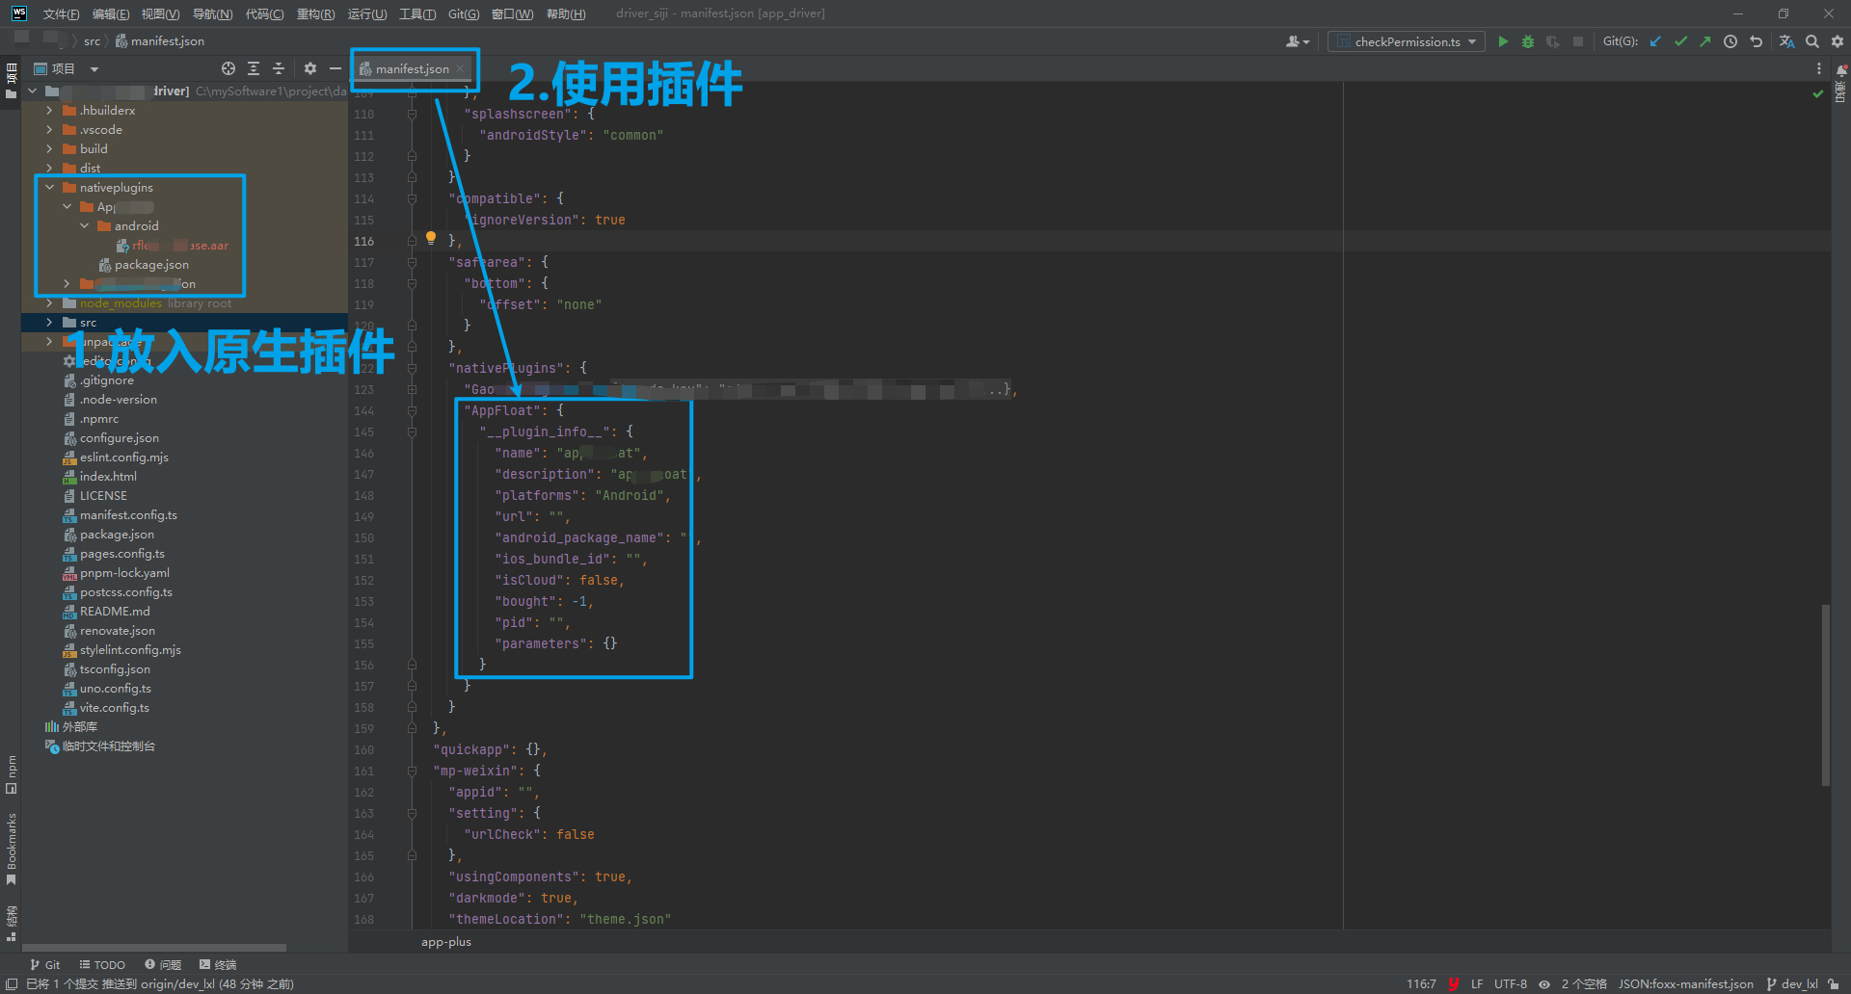The width and height of the screenshot is (1851, 994).
Task: Commit changes using the green checkmark icon
Action: pyautogui.click(x=1680, y=41)
